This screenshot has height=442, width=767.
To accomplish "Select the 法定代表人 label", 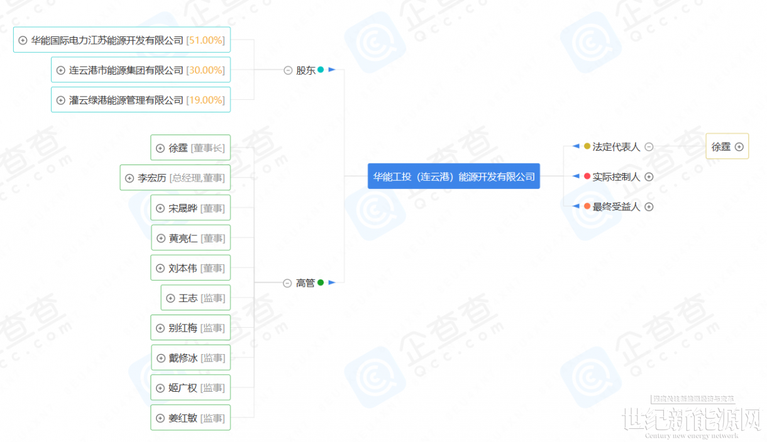I will 616,147.
